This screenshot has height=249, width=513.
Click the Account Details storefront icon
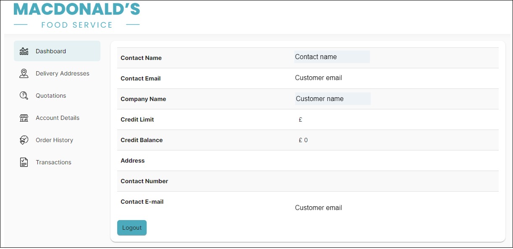[24, 118]
